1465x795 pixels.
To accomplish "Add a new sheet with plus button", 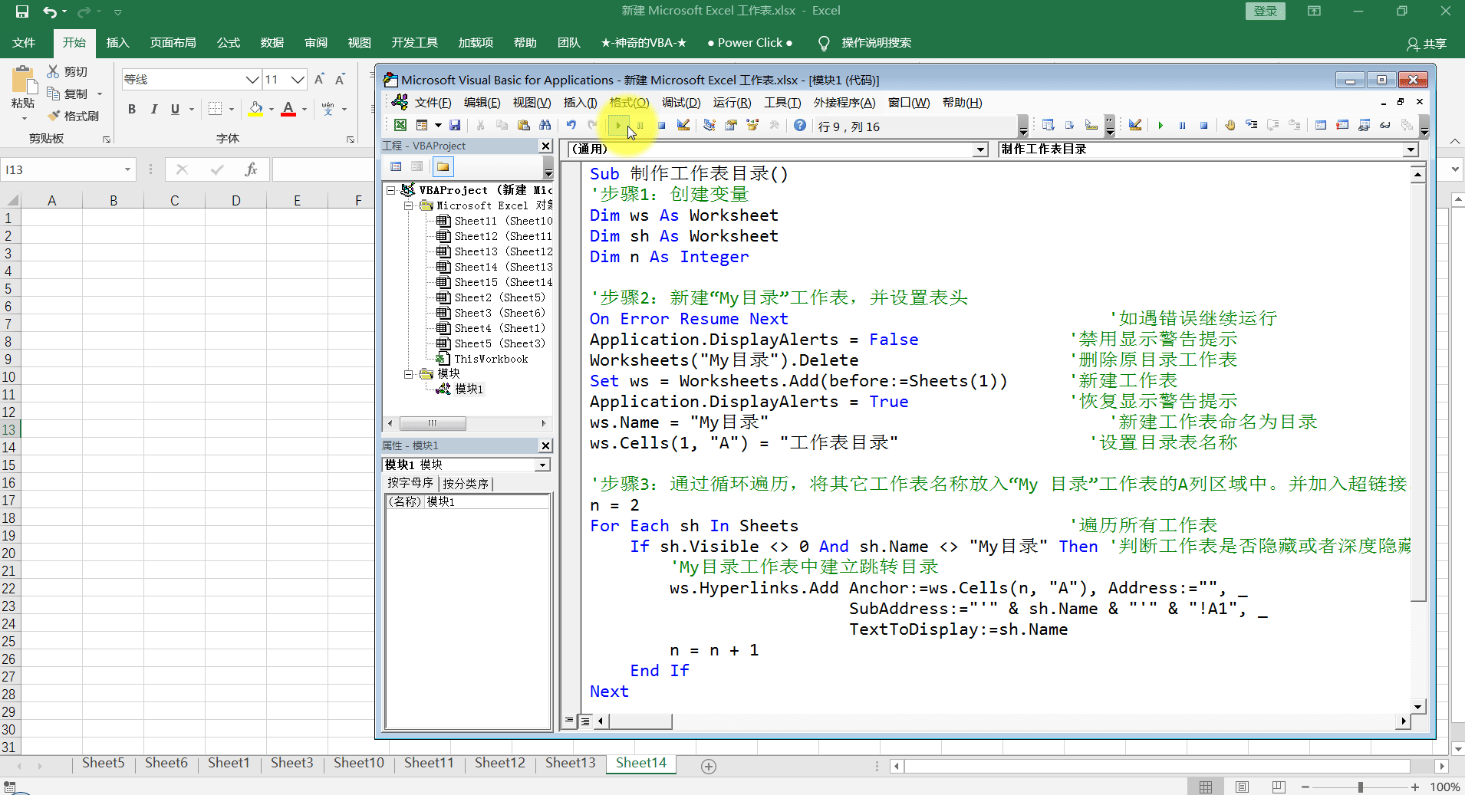I will click(709, 767).
